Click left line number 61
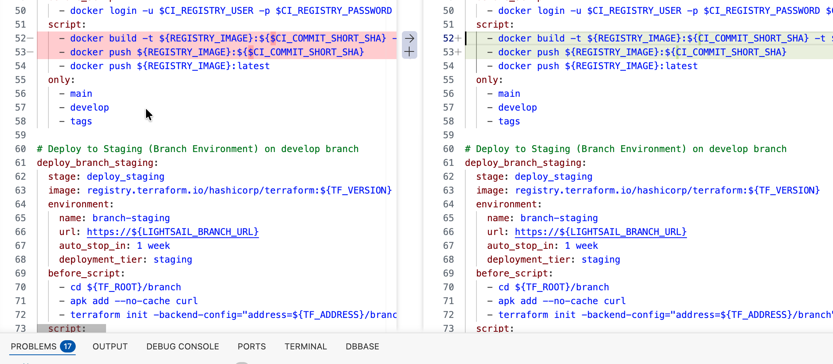833x364 pixels. (20, 163)
